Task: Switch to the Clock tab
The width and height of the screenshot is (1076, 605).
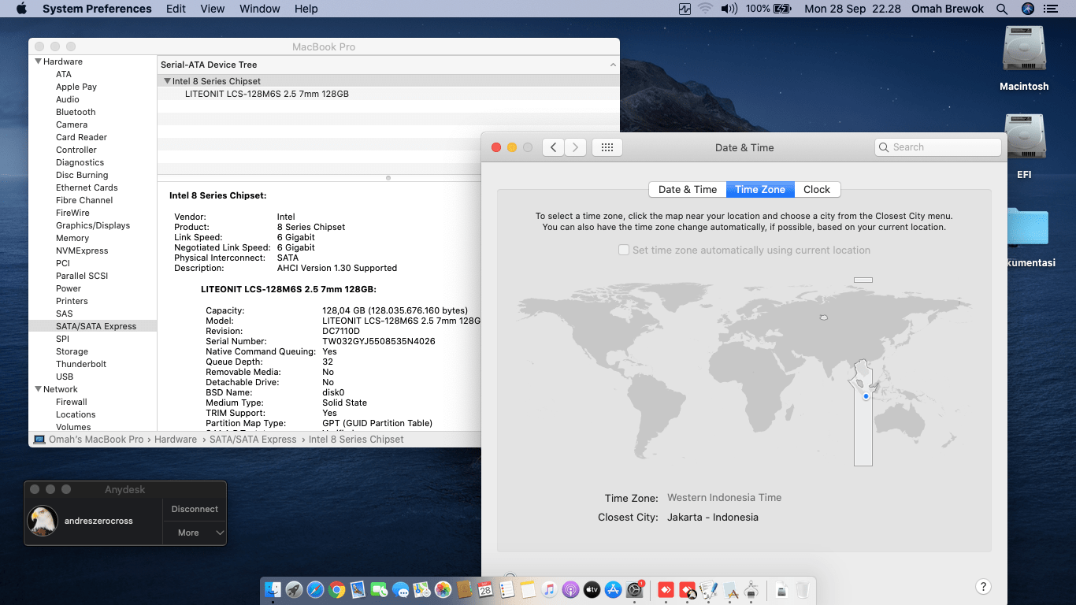Action: coord(817,189)
